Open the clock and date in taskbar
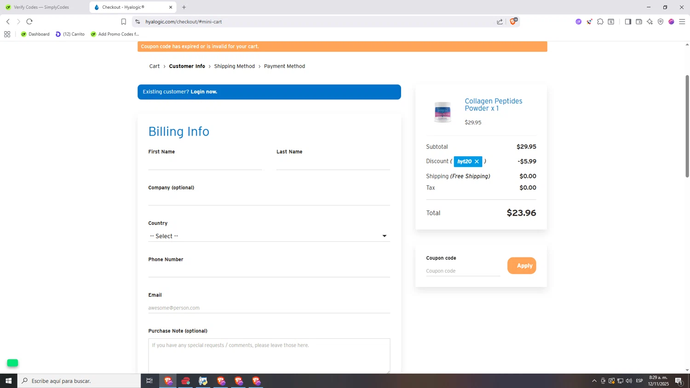 (x=658, y=381)
